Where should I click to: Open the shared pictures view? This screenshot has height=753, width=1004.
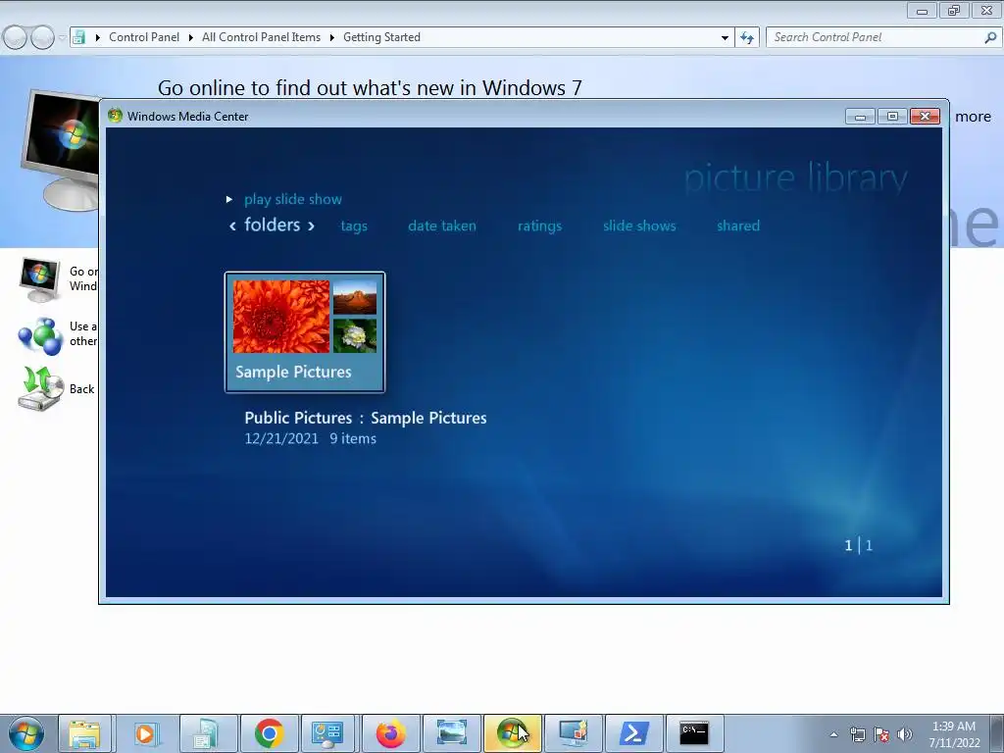738,226
